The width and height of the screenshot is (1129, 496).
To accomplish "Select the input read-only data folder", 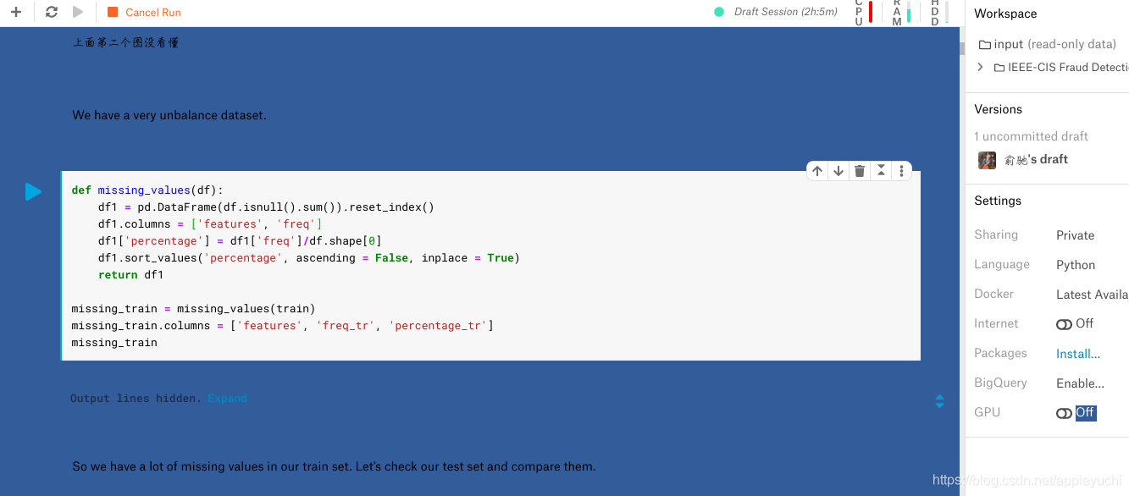I will coord(1047,44).
